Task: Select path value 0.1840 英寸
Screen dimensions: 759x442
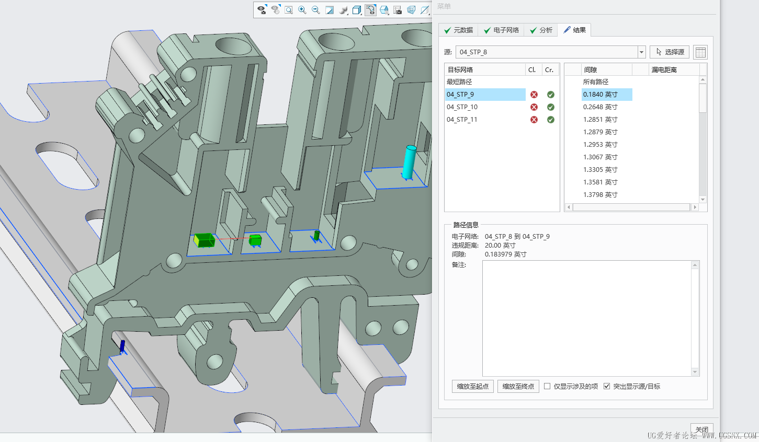Action: click(x=607, y=95)
